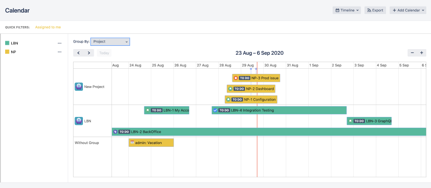Open the more options menu for LBN calendar
The width and height of the screenshot is (431, 188).
tap(59, 43)
